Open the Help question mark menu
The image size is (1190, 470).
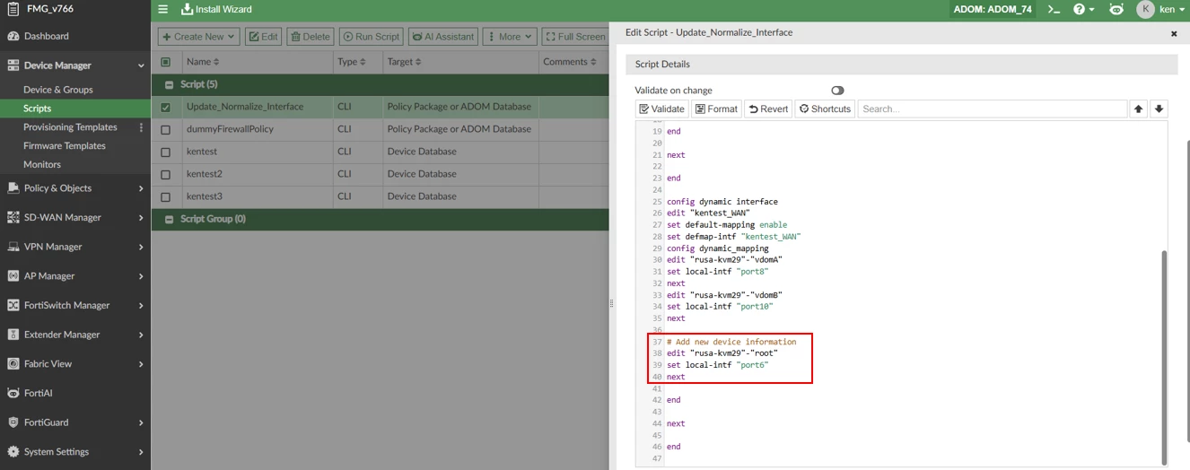pos(1084,9)
